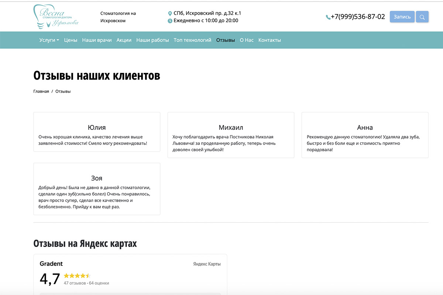This screenshot has width=443, height=295.
Task: Open the О Нас page
Action: coord(247,40)
